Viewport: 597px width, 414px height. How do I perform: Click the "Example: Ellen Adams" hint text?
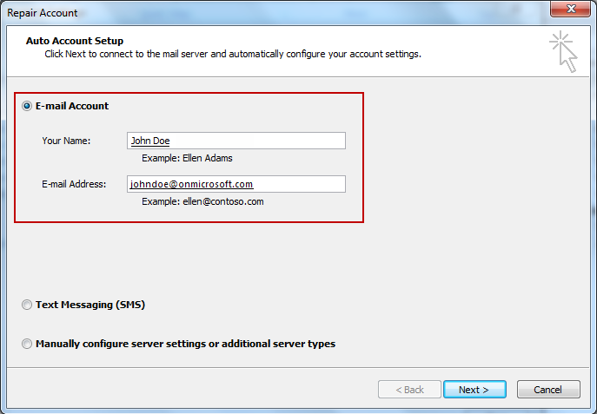pyautogui.click(x=187, y=158)
